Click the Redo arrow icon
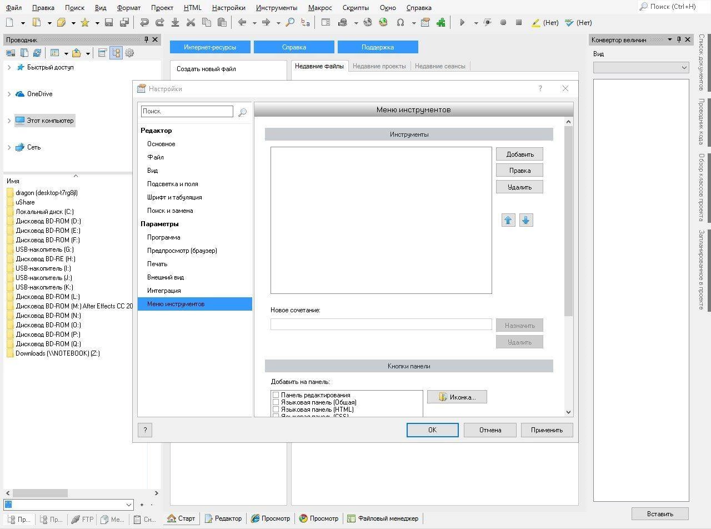Viewport: 711px width, 529px height. tap(160, 23)
